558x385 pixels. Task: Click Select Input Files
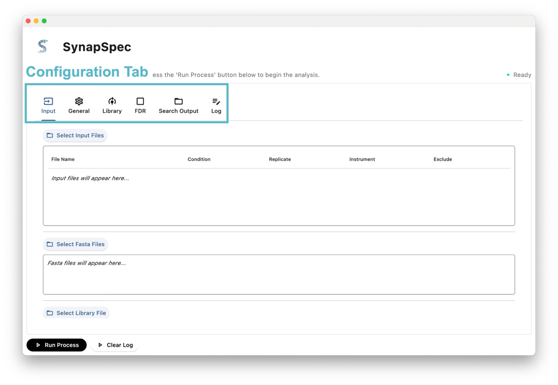coord(75,135)
